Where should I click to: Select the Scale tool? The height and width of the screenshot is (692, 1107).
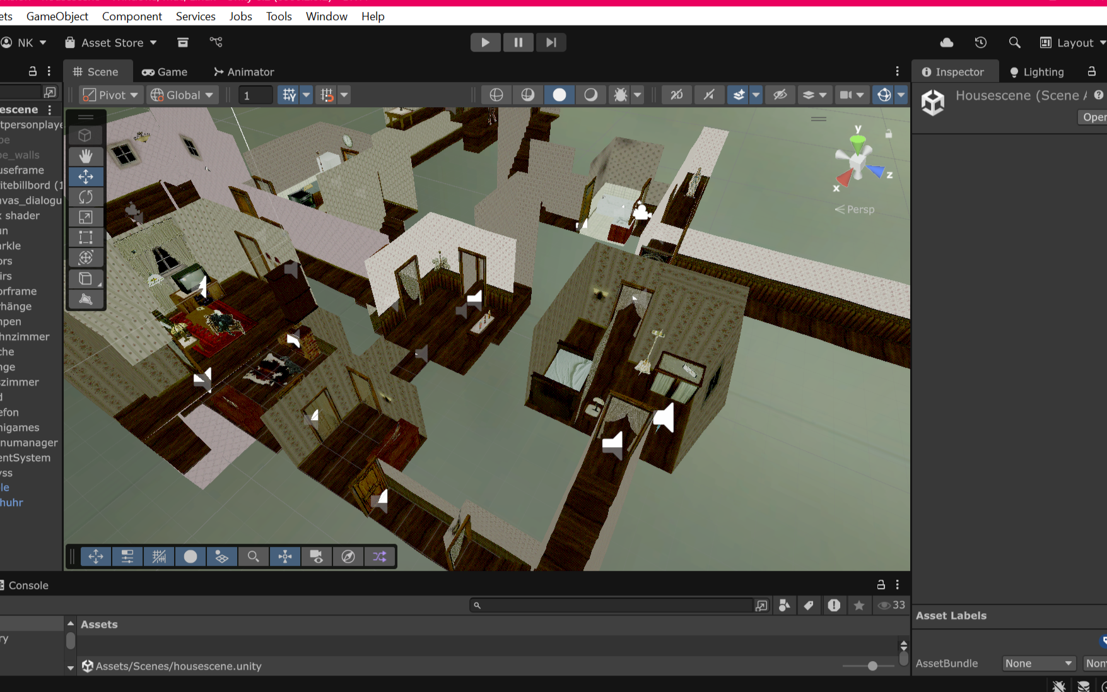[x=86, y=217]
